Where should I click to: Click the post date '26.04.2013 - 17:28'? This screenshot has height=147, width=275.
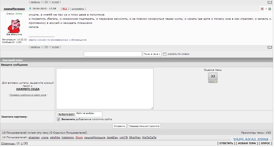pos(44,9)
